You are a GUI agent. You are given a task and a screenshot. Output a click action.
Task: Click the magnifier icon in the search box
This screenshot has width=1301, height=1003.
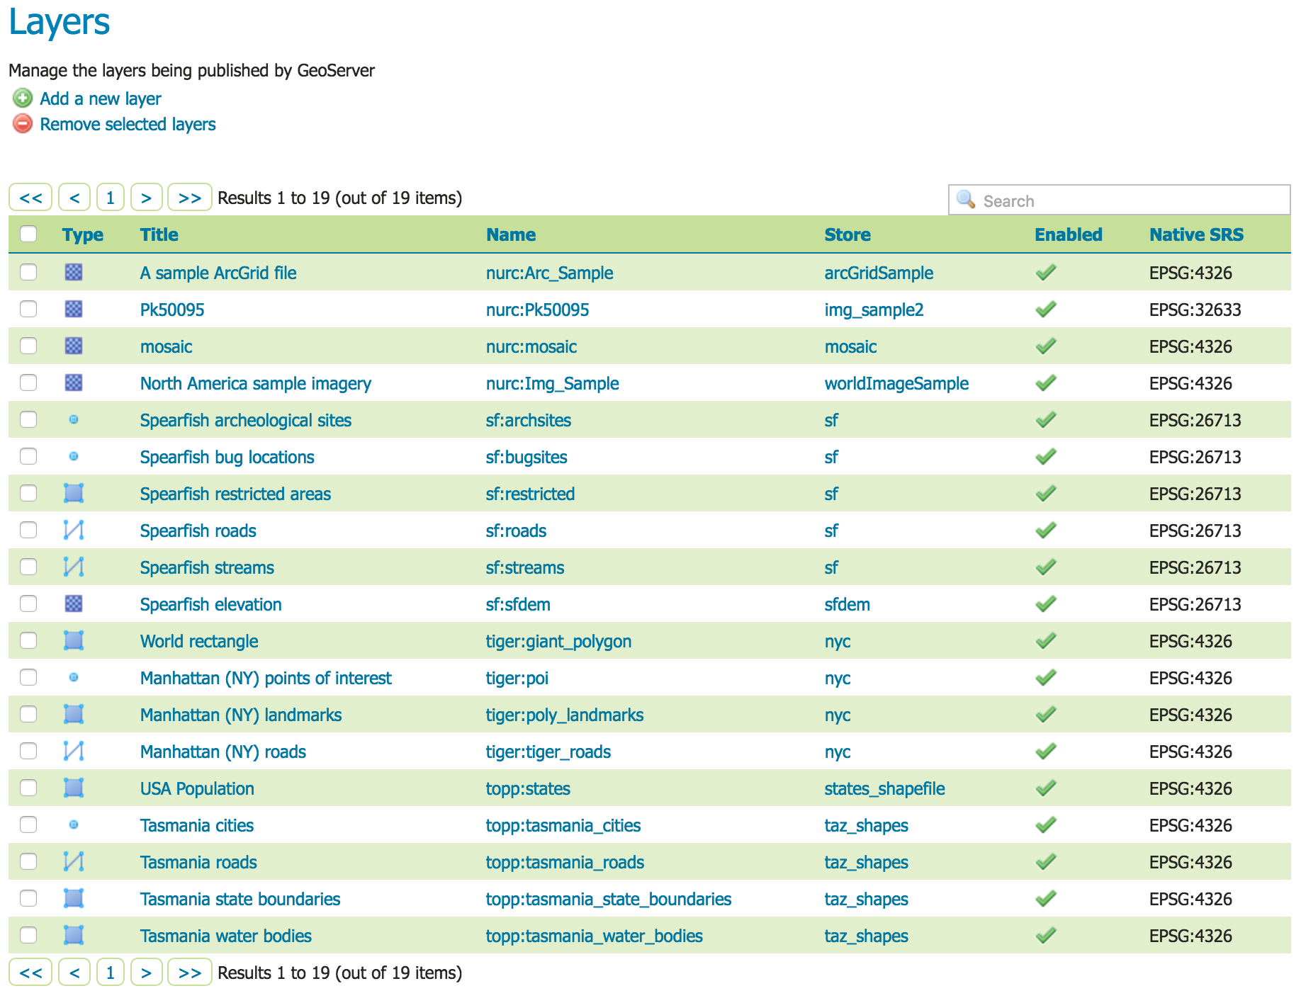click(965, 199)
